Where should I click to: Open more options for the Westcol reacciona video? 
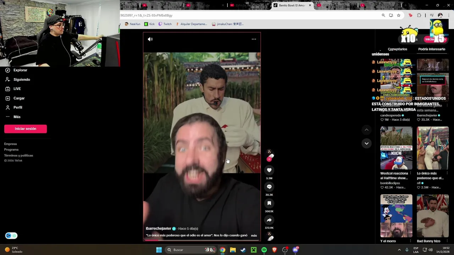pos(411,174)
